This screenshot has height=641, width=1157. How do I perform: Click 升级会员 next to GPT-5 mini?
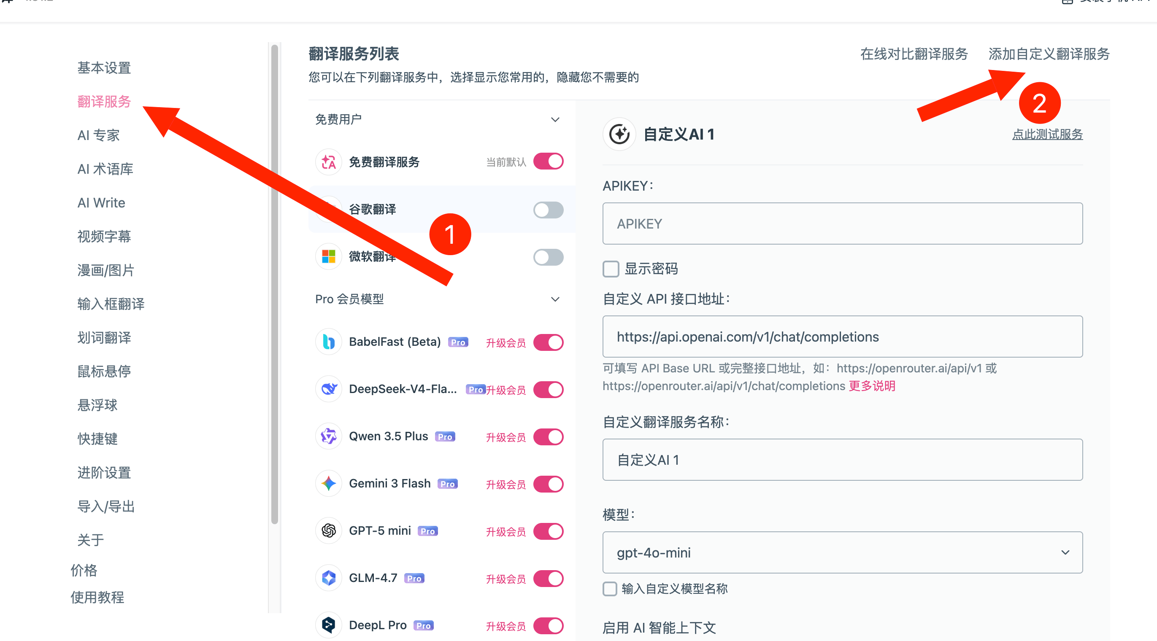[505, 532]
